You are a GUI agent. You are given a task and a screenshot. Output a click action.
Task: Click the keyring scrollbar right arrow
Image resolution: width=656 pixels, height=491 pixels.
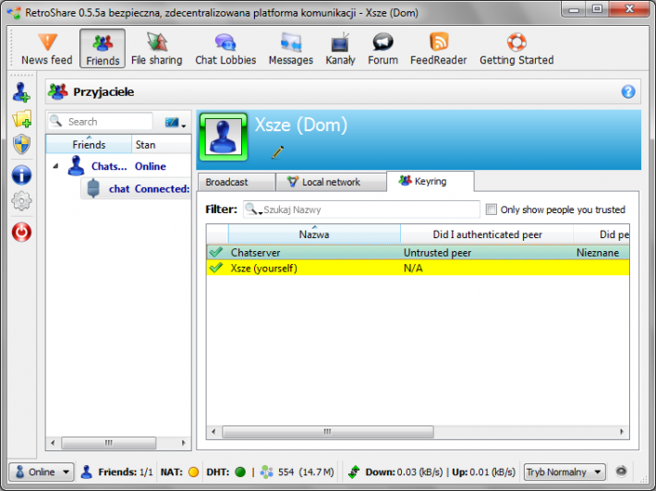click(x=622, y=431)
